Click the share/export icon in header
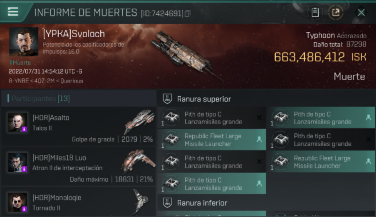Image resolution: width=376 pixels, height=217 pixels. (x=336, y=12)
